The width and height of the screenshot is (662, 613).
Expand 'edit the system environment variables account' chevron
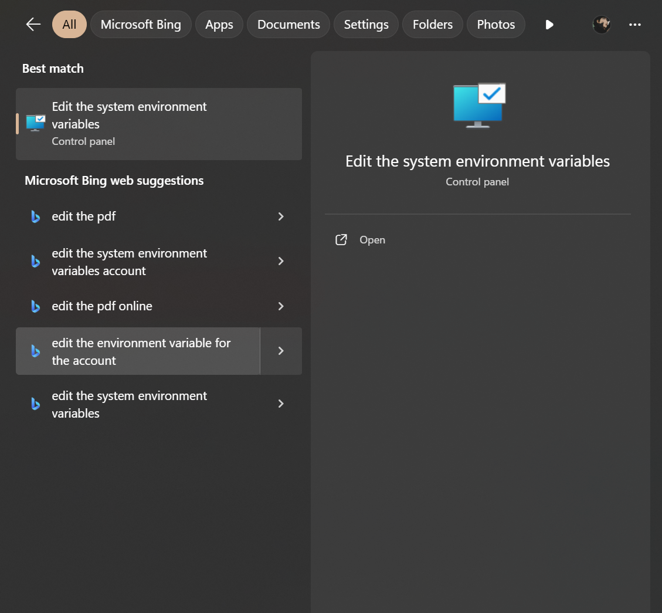coord(281,261)
